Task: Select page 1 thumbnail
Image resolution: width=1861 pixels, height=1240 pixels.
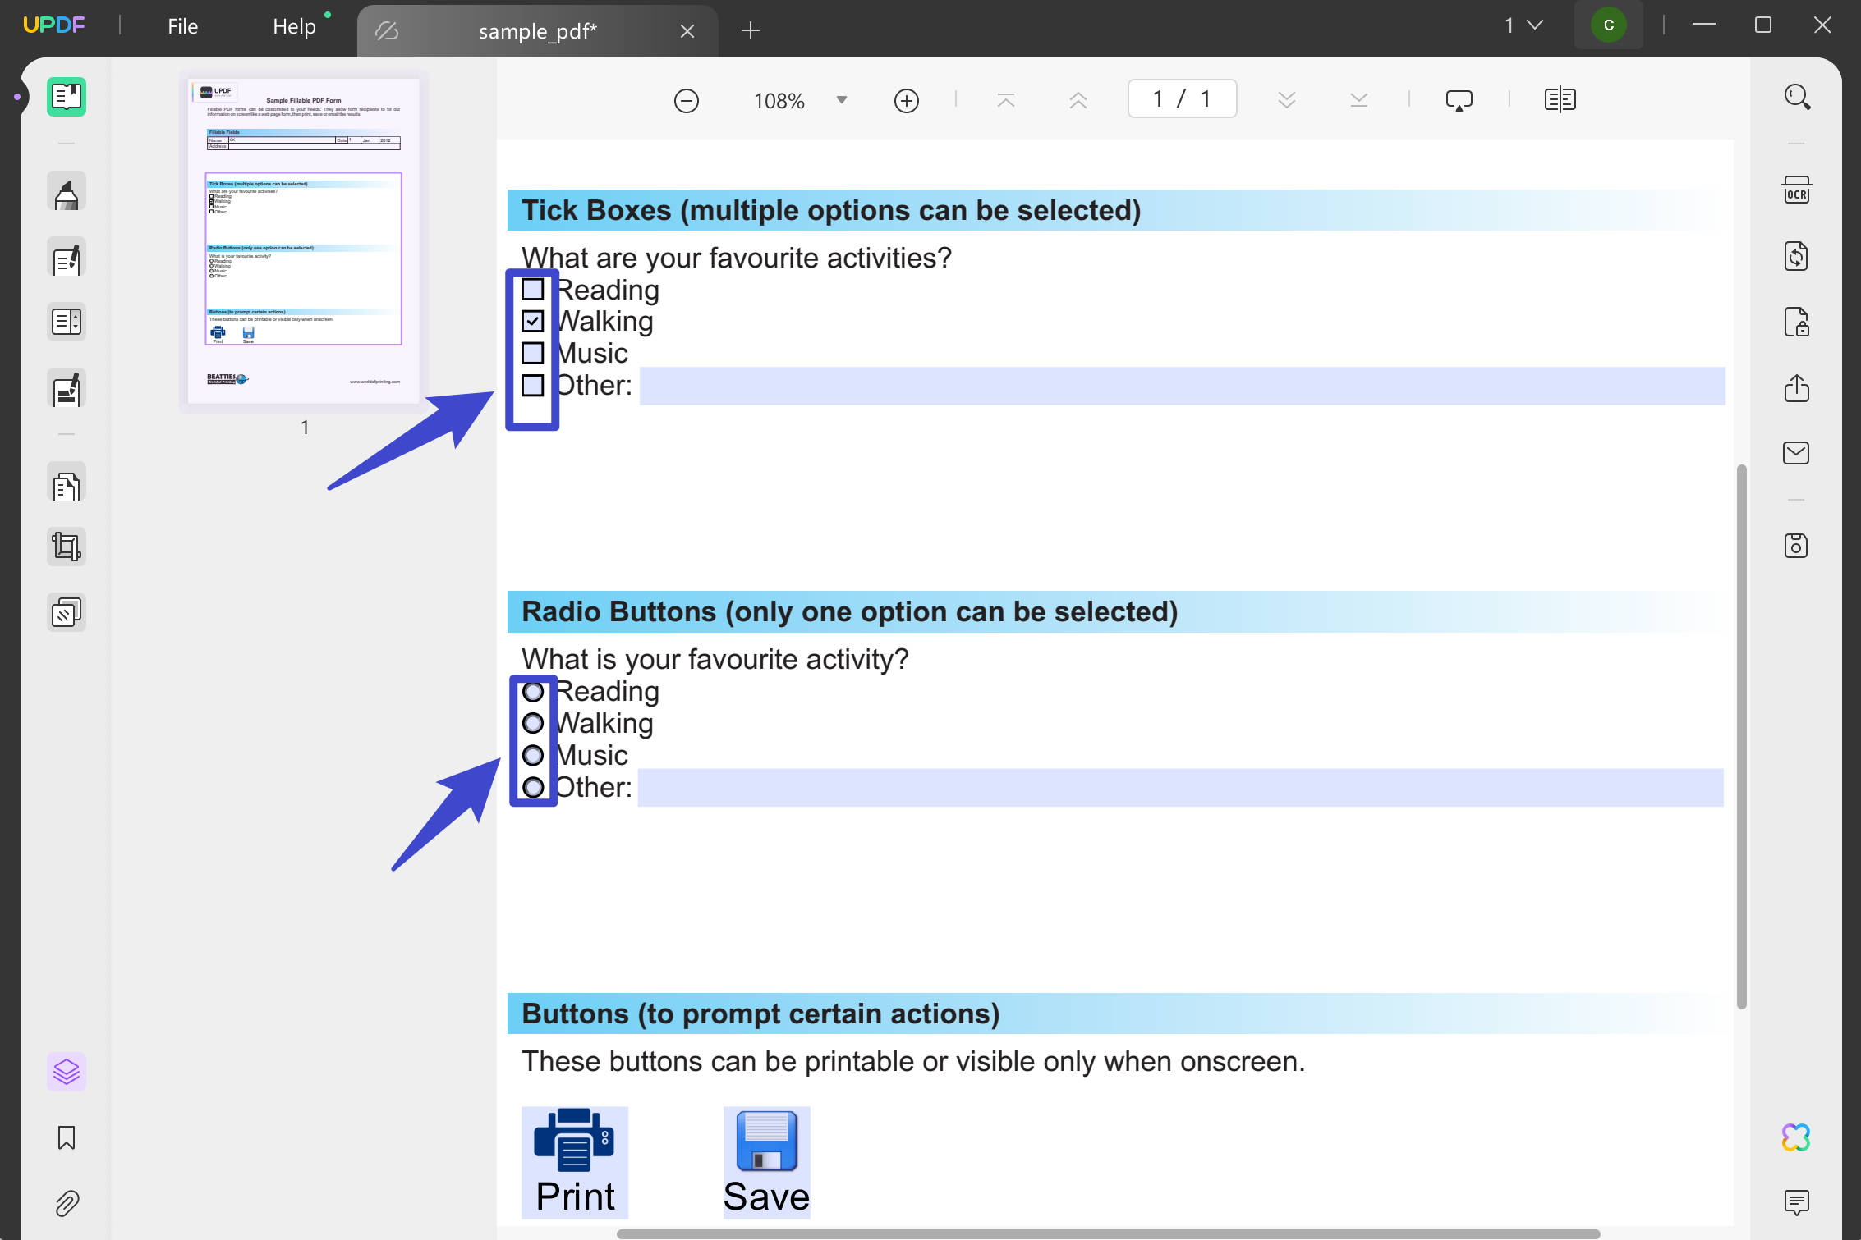Action: coord(304,241)
